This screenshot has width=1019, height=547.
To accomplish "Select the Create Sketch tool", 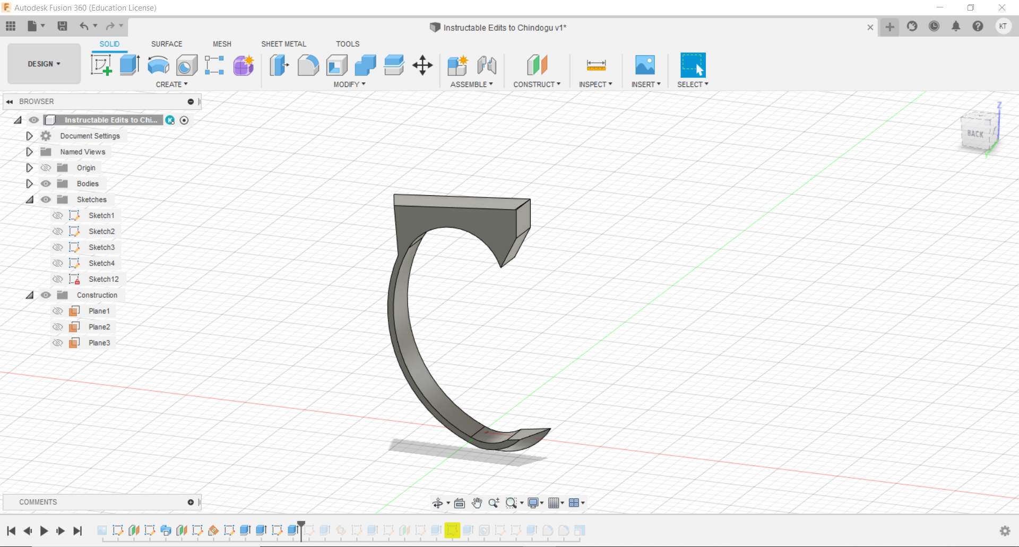I will (101, 65).
